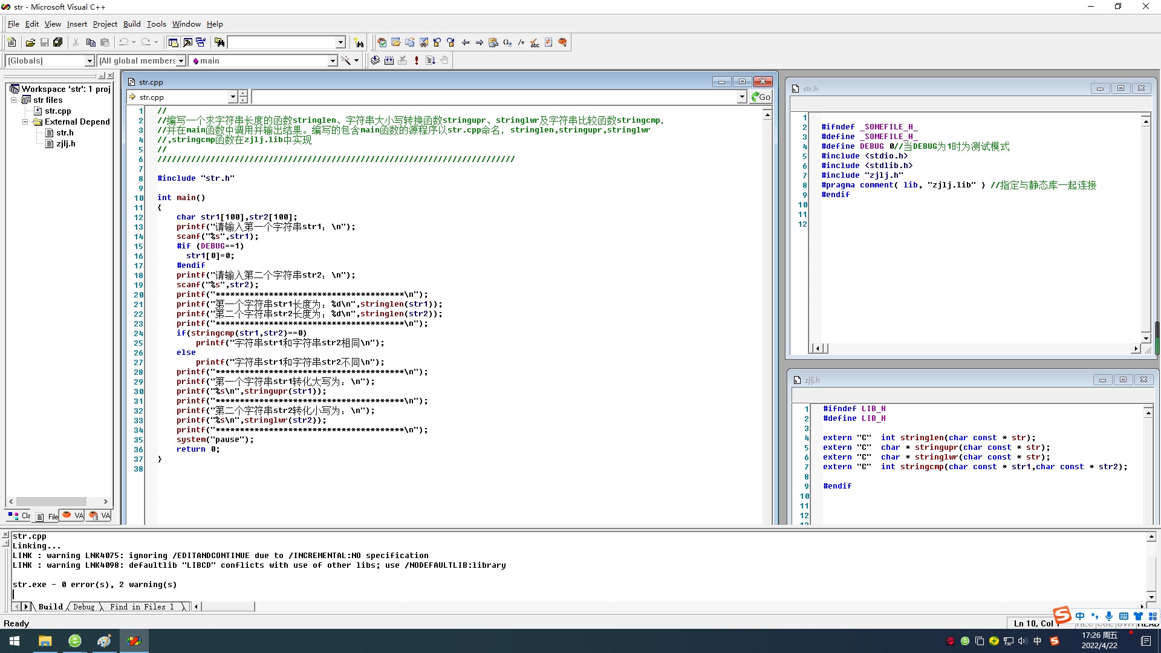The width and height of the screenshot is (1161, 653).
Task: Click the Find in Files icon
Action: tap(219, 42)
